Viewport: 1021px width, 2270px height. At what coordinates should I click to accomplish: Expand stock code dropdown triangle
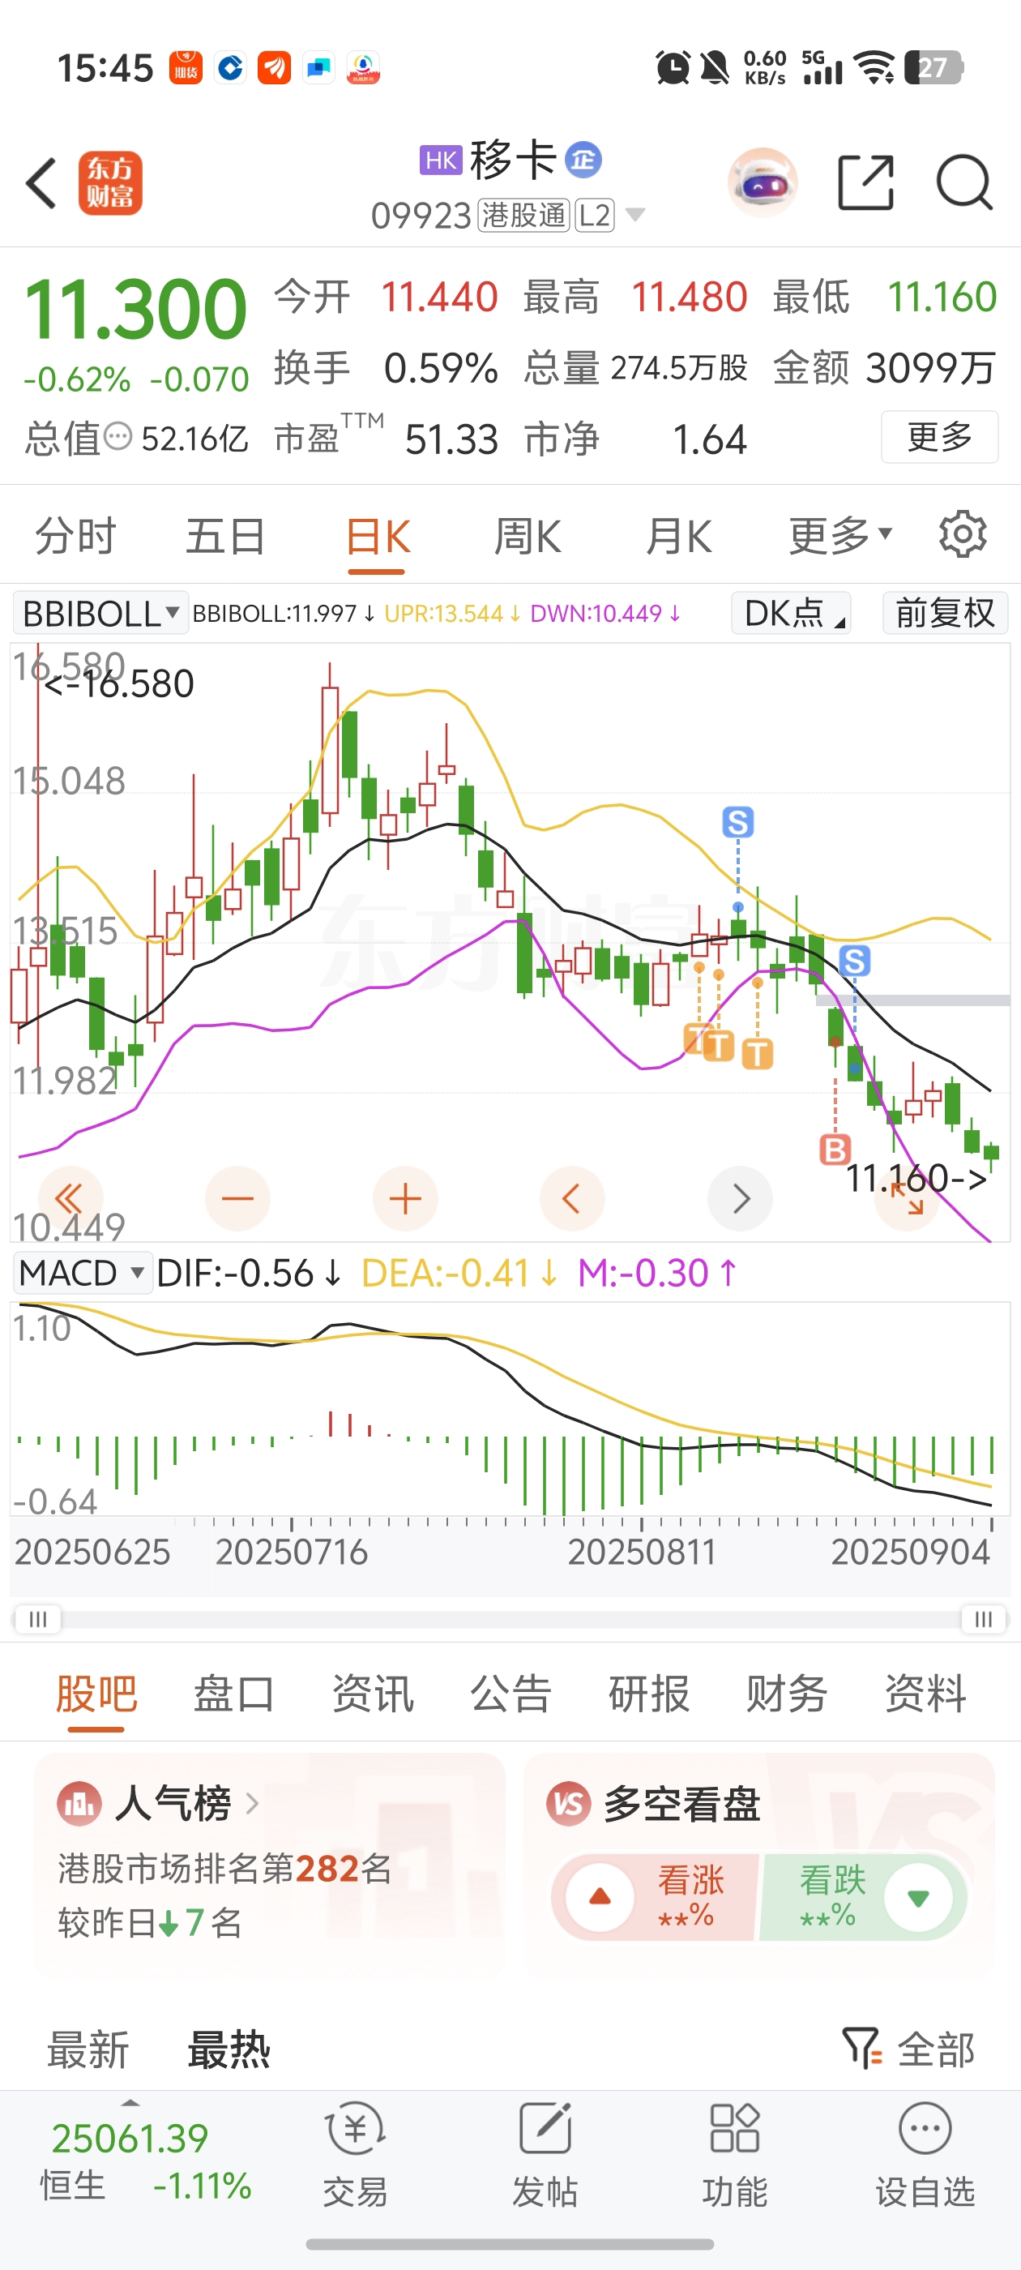(x=634, y=214)
